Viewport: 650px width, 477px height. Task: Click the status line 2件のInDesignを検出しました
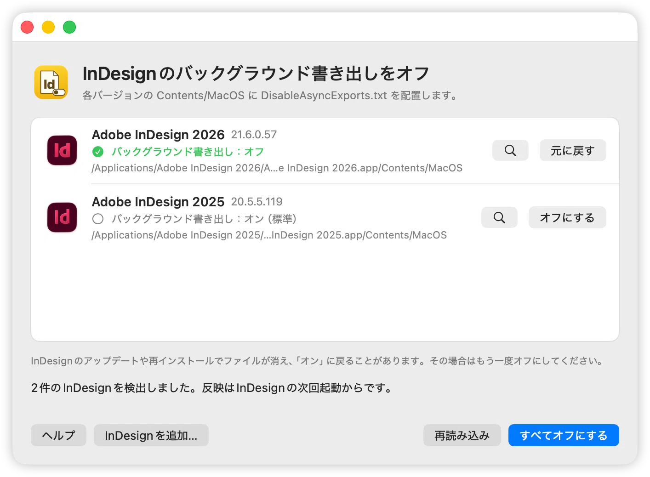(212, 388)
